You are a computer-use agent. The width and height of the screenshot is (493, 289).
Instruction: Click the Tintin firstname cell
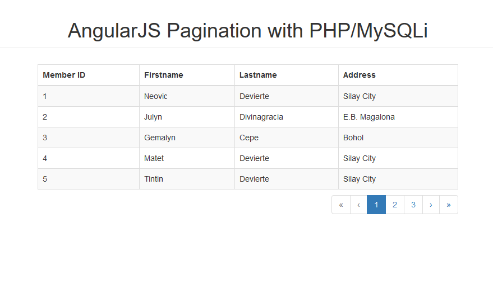tap(187, 179)
